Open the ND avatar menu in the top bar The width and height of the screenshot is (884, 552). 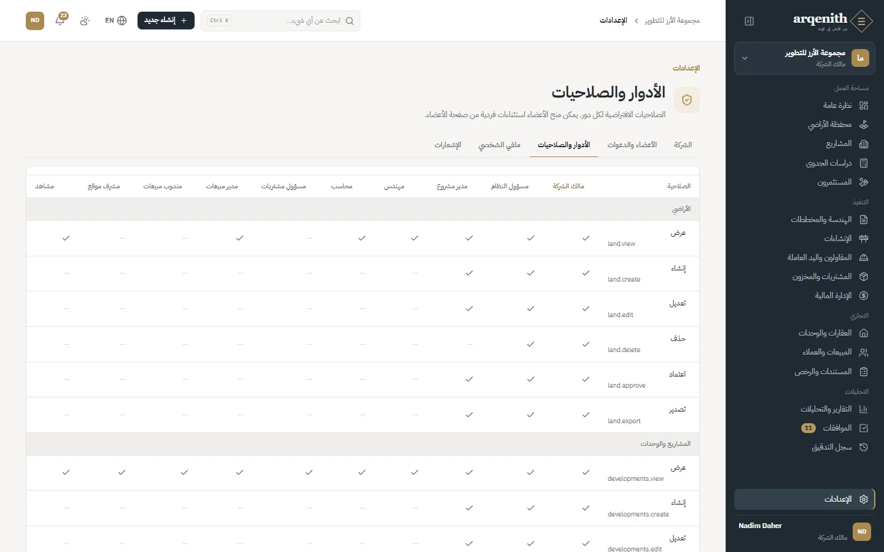click(35, 20)
